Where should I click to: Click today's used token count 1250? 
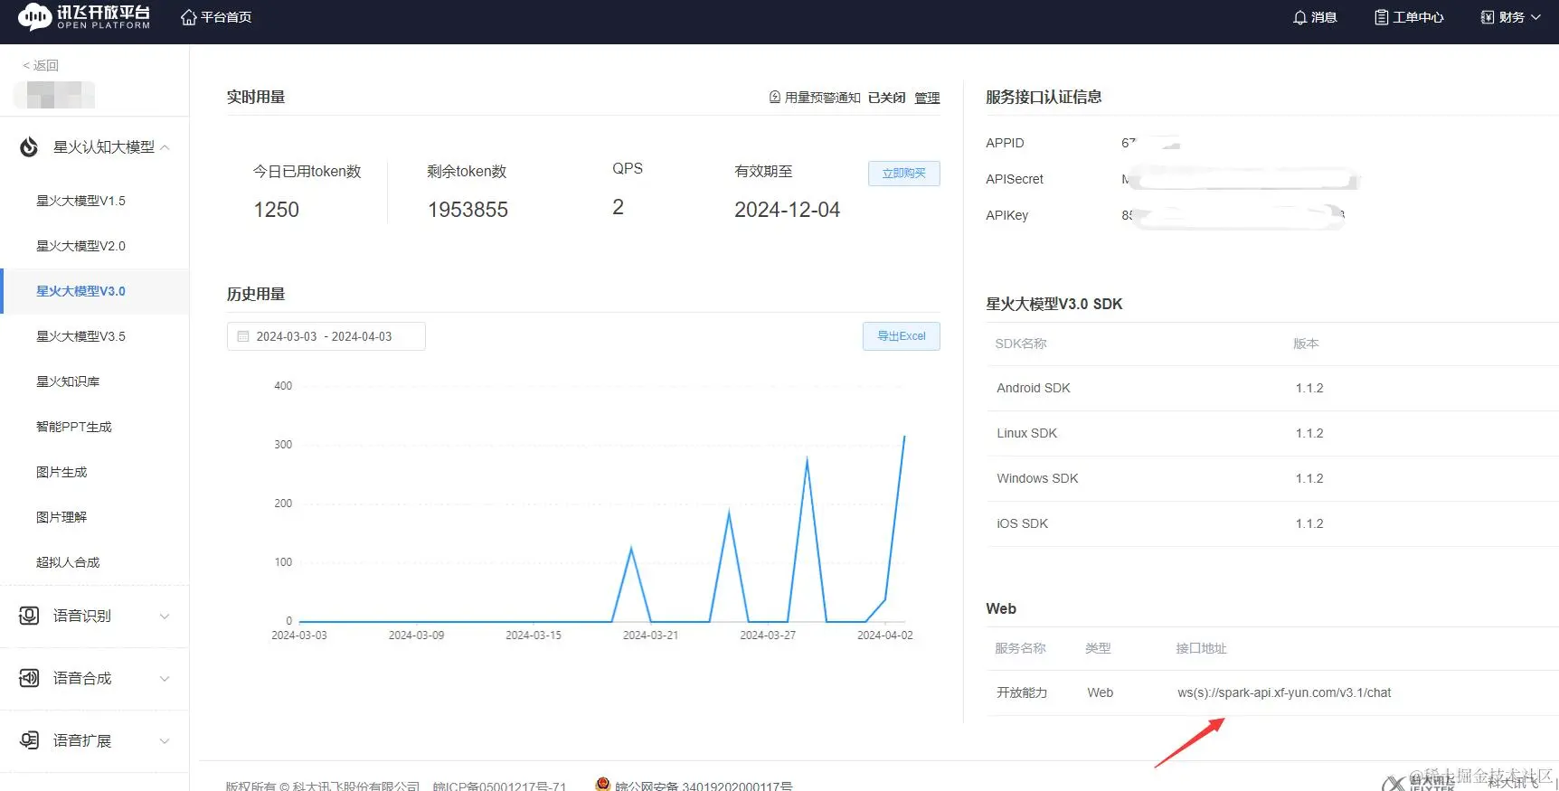(276, 210)
